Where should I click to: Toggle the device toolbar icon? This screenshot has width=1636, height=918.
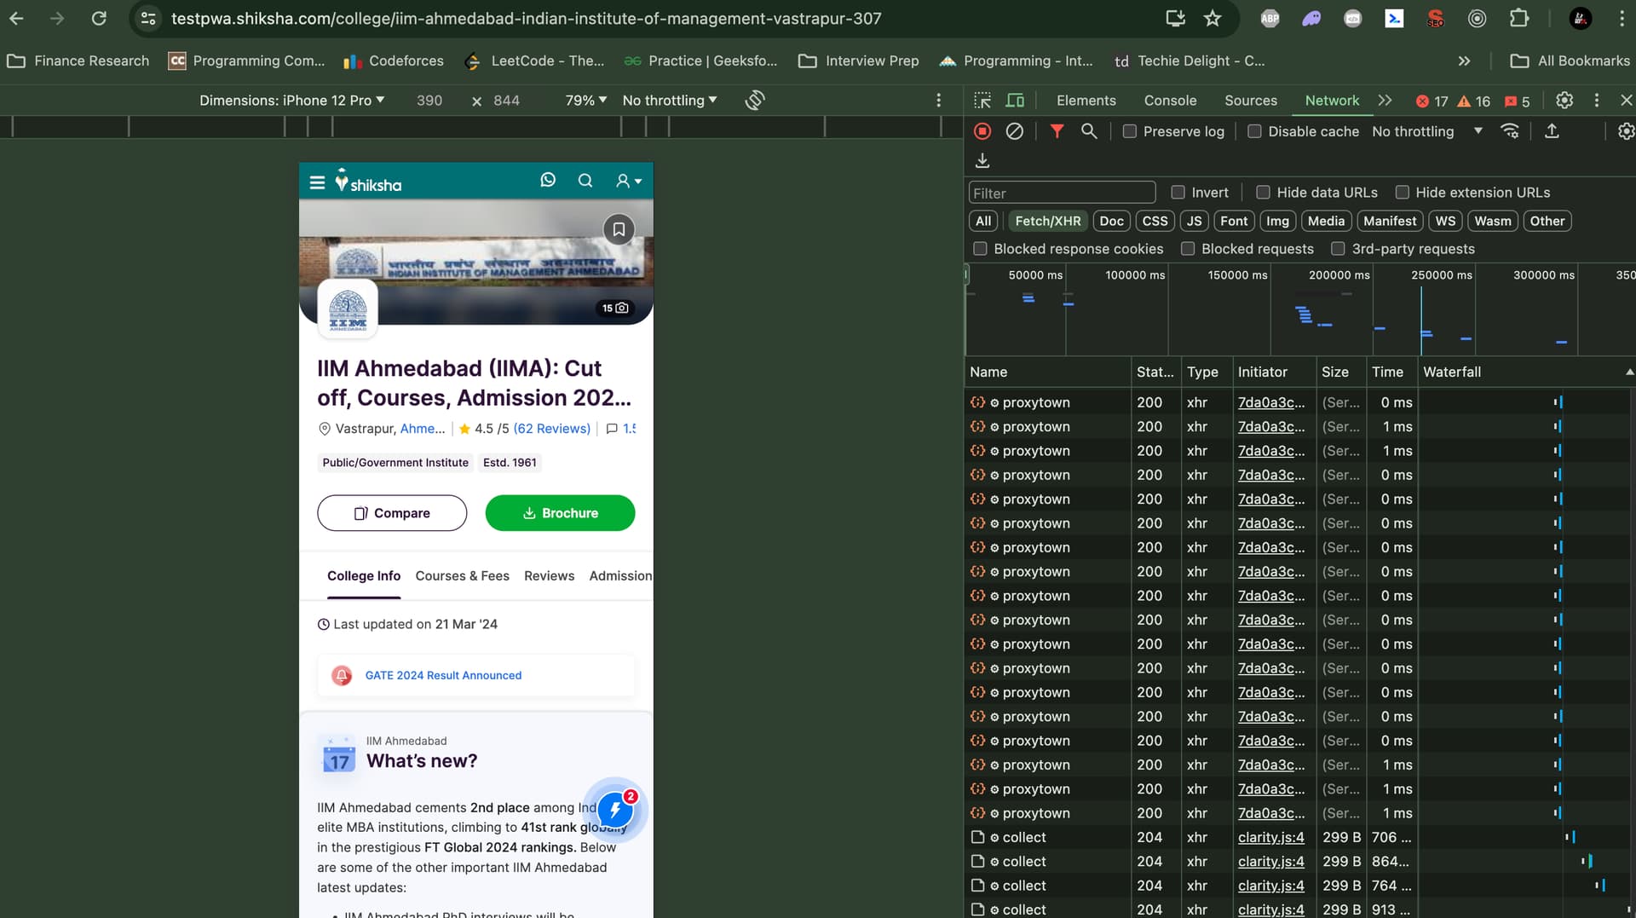pos(1015,101)
